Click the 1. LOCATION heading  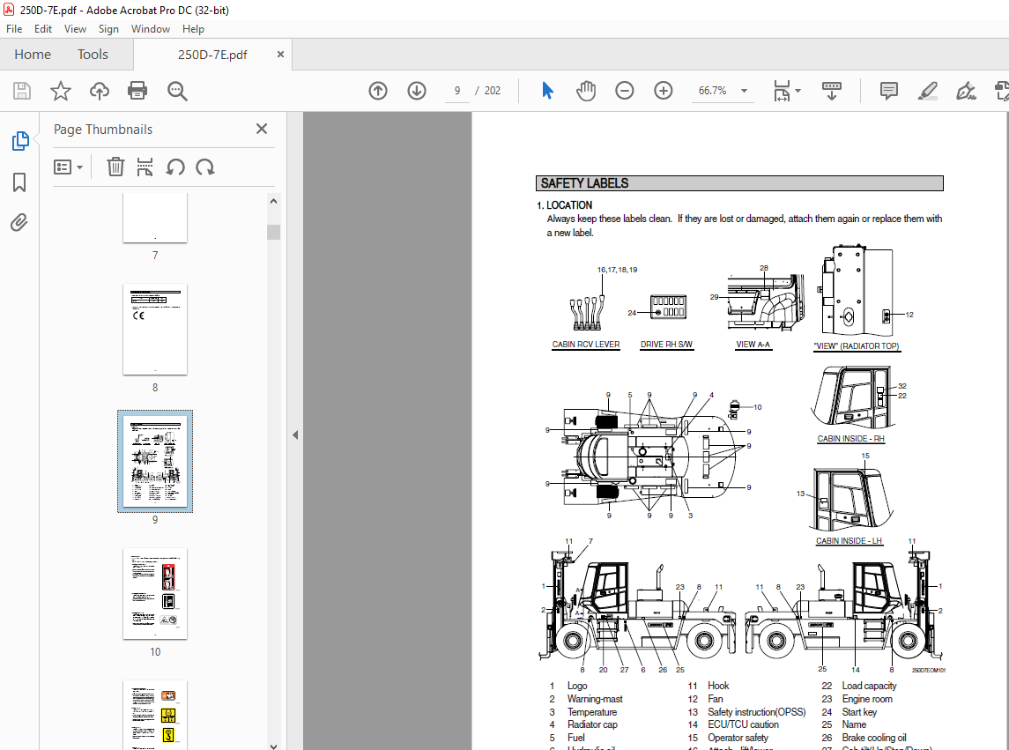coord(564,205)
